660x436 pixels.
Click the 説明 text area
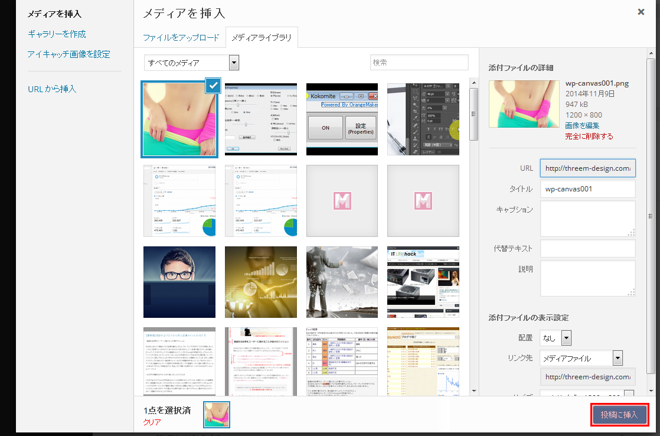coord(587,278)
